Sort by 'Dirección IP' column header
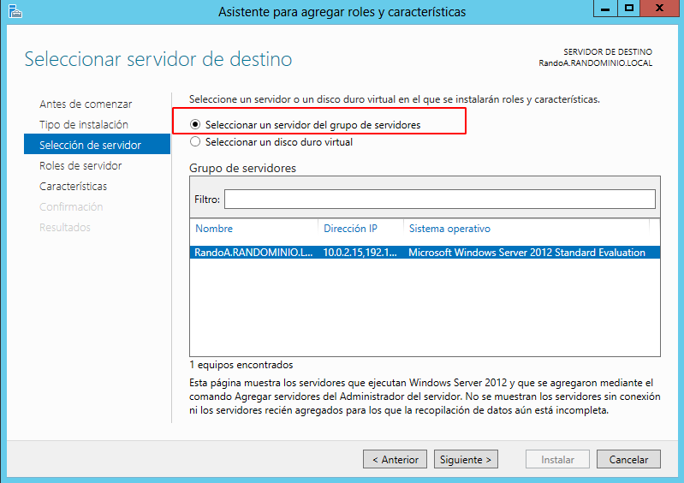Viewport: 684px width, 483px height. (x=350, y=228)
